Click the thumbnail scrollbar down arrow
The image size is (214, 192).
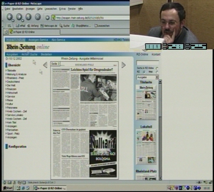(160, 178)
